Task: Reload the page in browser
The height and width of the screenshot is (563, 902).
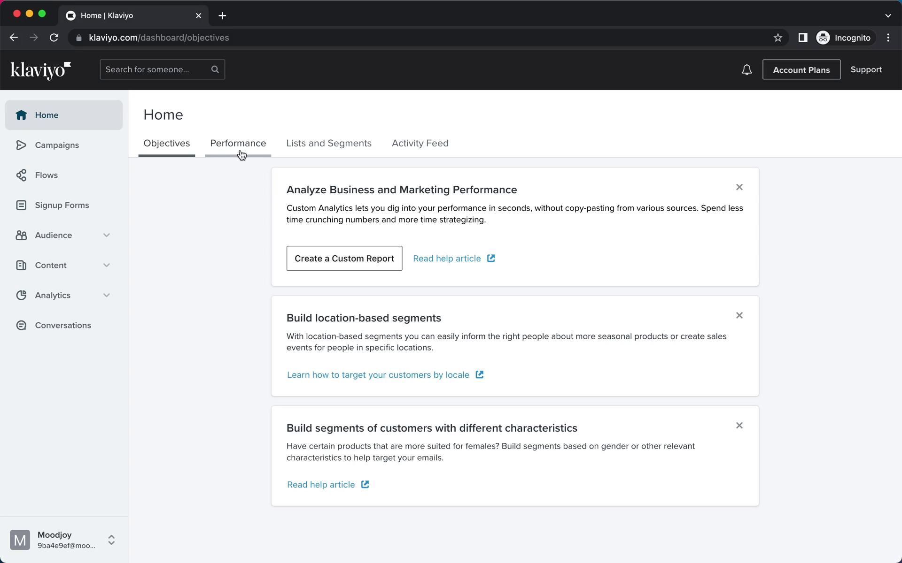Action: [54, 38]
